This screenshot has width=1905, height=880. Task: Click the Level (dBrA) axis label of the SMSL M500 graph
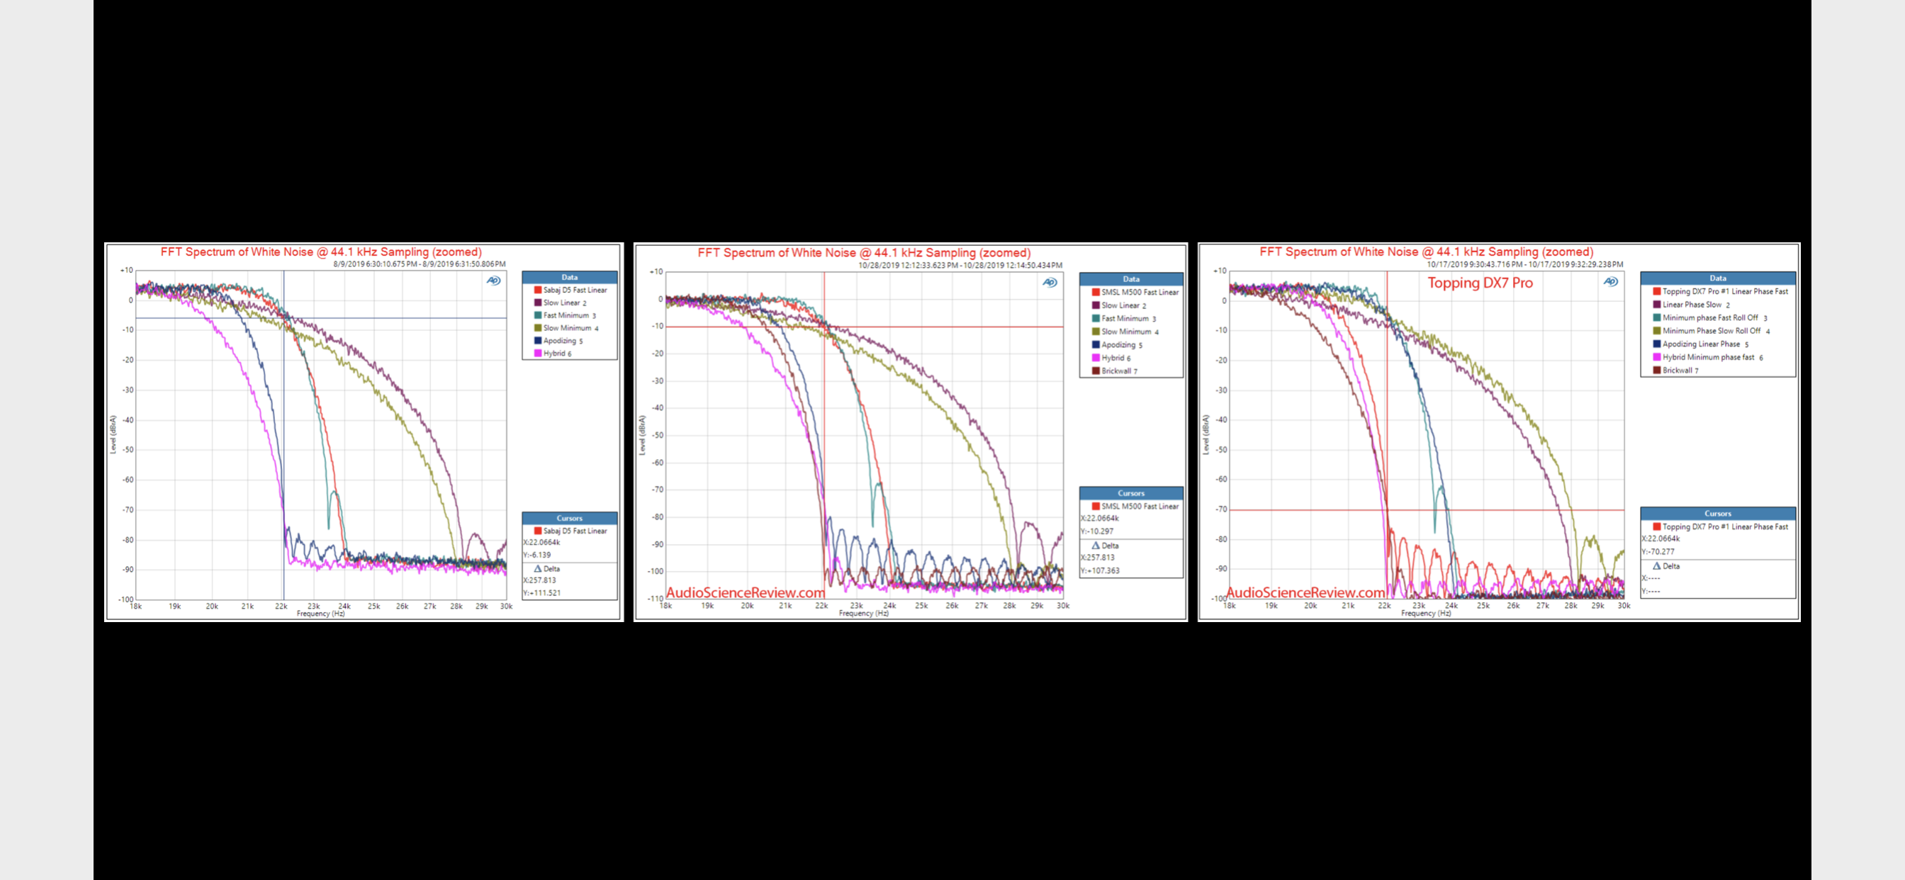pos(642,435)
